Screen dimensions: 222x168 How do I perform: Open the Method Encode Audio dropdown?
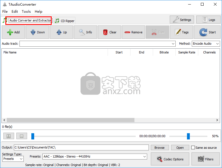pyautogui.click(x=206, y=44)
